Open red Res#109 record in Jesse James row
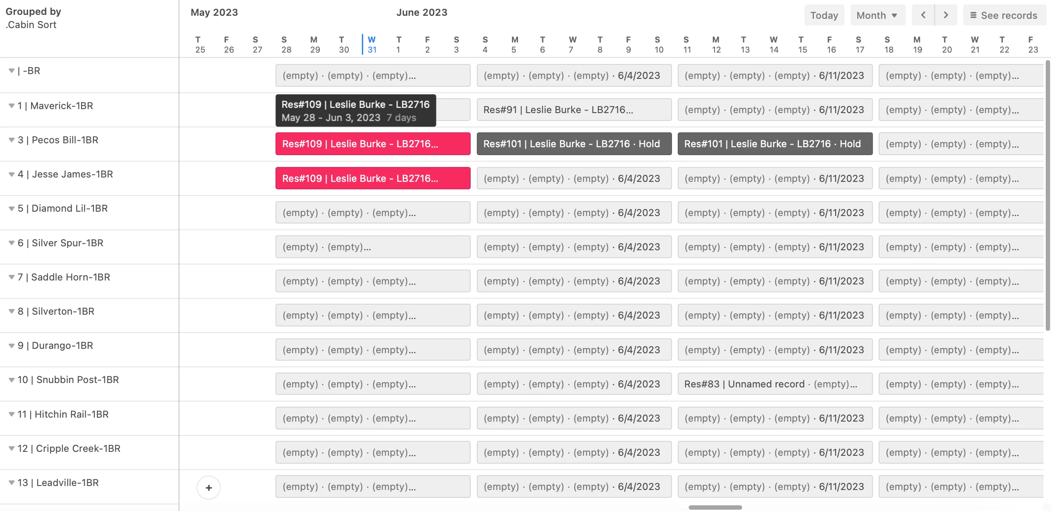1051x511 pixels. (x=372, y=178)
